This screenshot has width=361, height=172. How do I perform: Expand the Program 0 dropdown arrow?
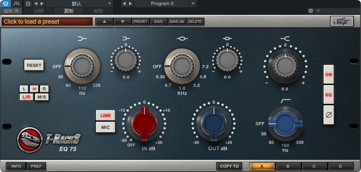click(x=193, y=4)
